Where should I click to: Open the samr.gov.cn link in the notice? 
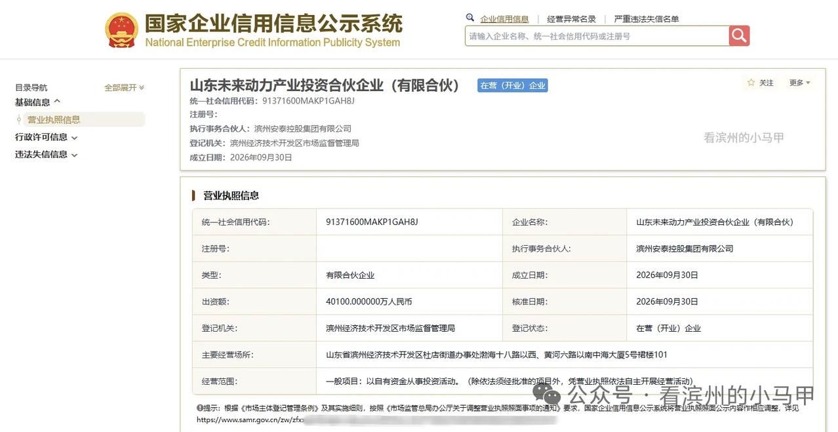coord(250,419)
